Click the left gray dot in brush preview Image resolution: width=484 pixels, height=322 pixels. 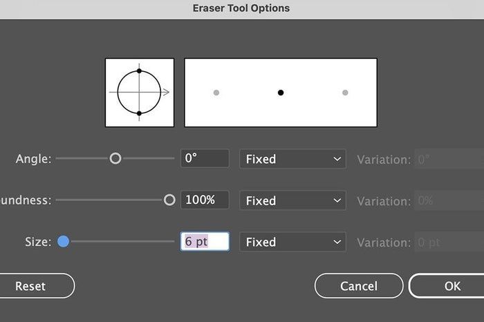click(216, 93)
